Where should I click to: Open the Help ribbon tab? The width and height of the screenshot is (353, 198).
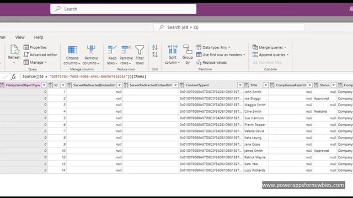pos(39,37)
